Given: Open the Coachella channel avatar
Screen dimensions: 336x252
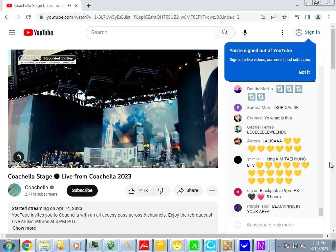Looking at the screenshot, I should coord(14,190).
